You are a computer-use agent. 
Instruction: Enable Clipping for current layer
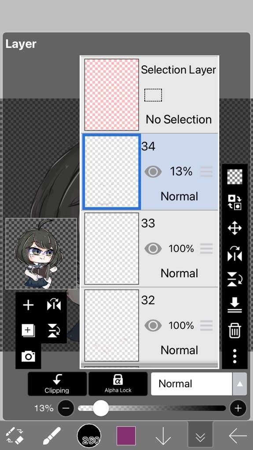click(x=57, y=384)
